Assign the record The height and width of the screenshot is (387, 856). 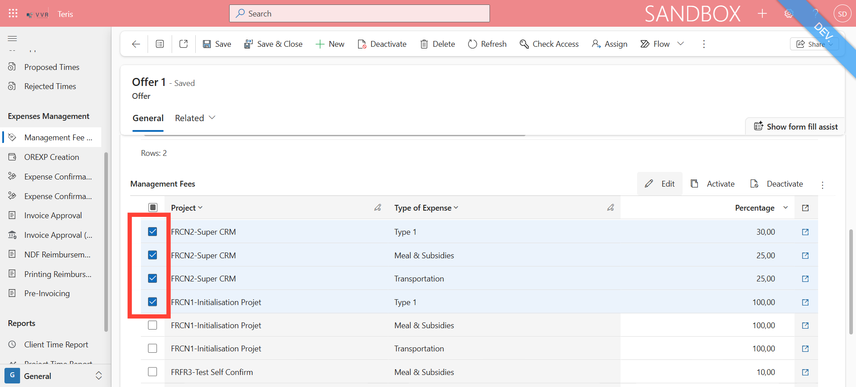pos(609,44)
